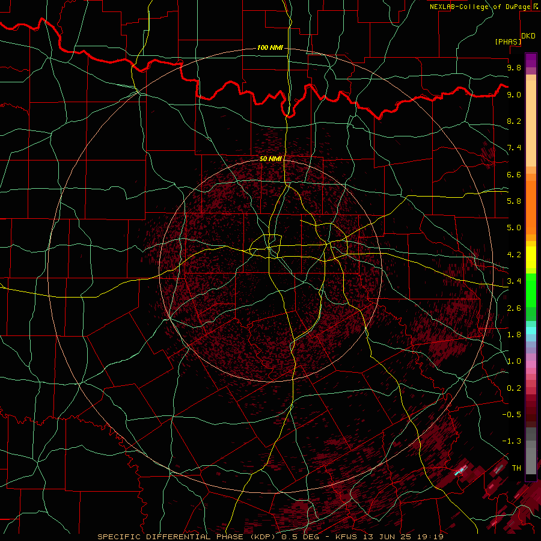This screenshot has height=541, width=541.
Task: Pick the purple segment at the top of the color bar
Action: point(531,60)
